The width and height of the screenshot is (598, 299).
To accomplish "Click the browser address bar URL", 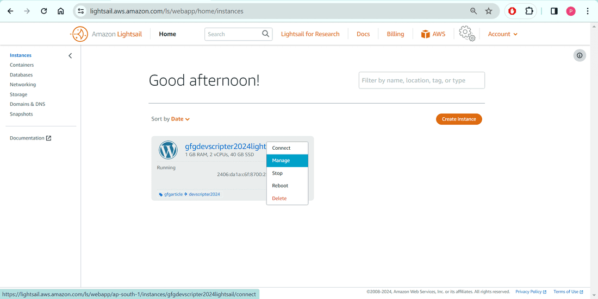I will (x=167, y=11).
